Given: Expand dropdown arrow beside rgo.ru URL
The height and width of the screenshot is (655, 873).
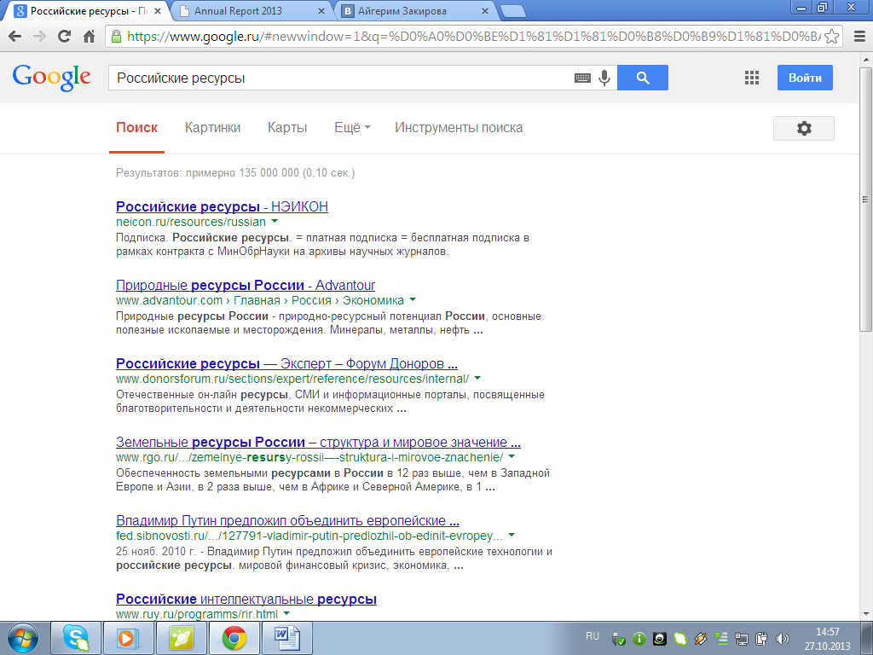Looking at the screenshot, I should point(512,457).
